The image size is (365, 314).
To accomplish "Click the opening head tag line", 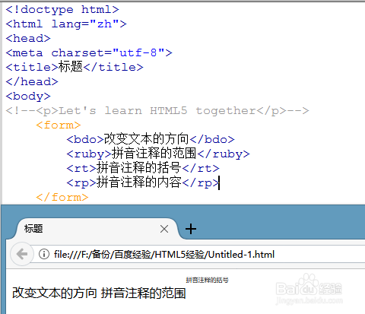I will coord(28,39).
